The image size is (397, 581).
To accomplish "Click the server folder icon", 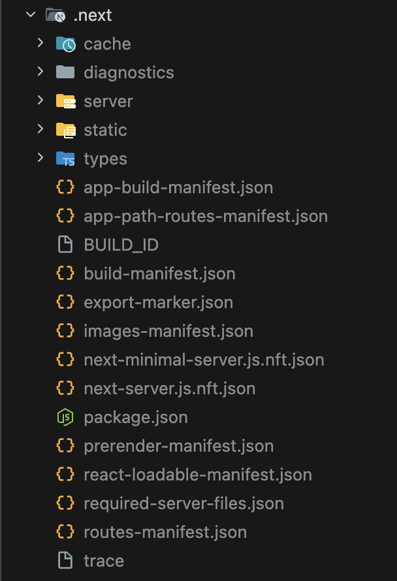I will (65, 101).
